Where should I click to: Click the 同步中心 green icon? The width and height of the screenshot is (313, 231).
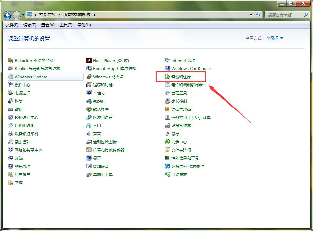[167, 142]
